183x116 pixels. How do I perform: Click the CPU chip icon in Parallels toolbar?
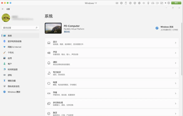tap(121, 3)
